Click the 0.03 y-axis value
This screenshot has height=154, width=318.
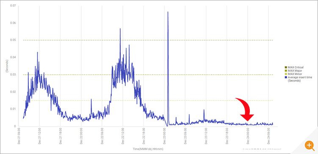click(x=13, y=75)
